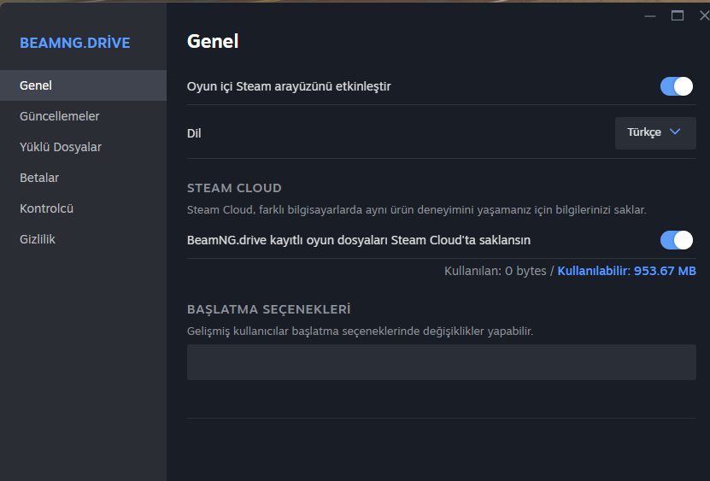Go to Yüklü Dosyalar settings
Image resolution: width=710 pixels, height=481 pixels.
[61, 147]
